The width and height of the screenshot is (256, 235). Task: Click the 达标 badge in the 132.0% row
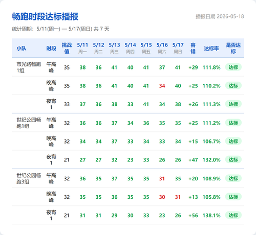233,159
